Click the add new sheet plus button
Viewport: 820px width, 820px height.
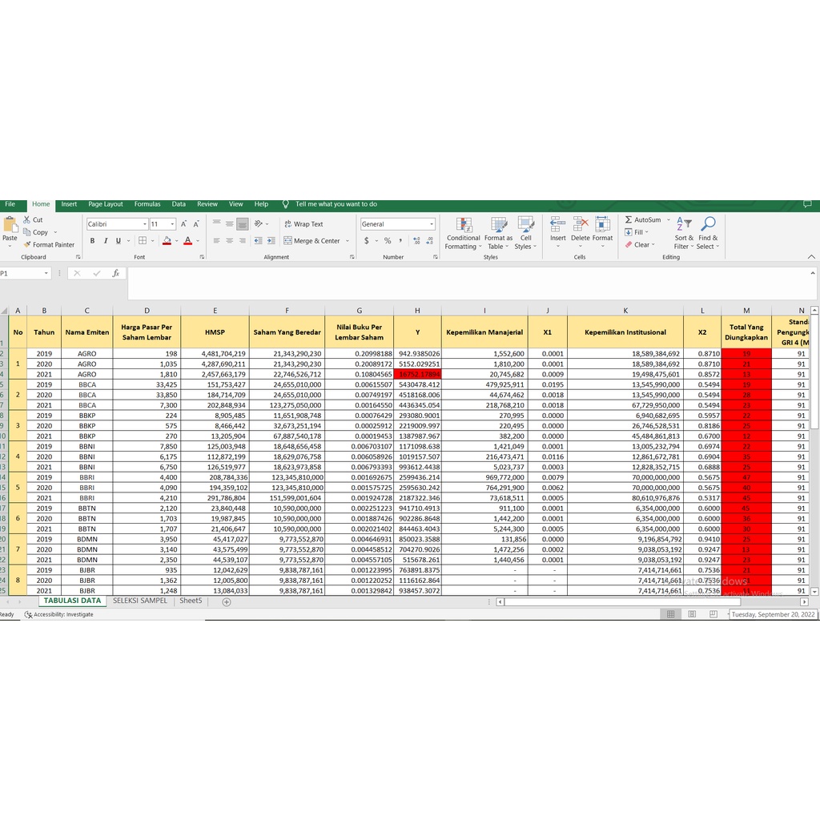coord(227,601)
